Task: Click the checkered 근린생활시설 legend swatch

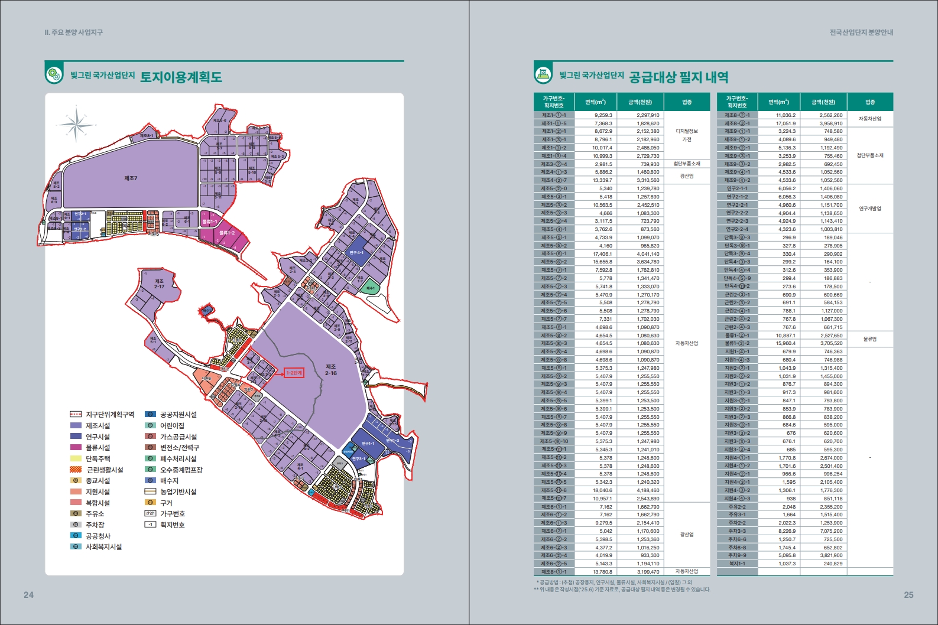Action: 76,470
